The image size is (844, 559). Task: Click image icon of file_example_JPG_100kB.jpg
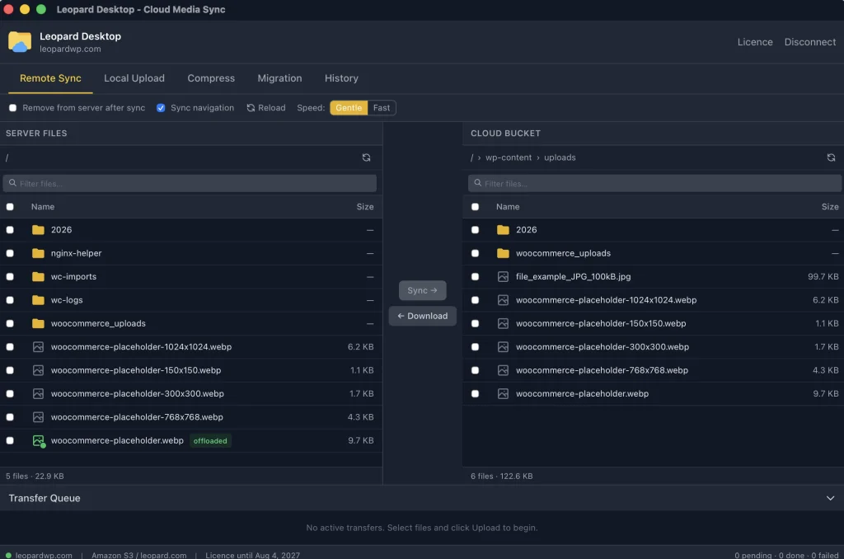coord(503,277)
